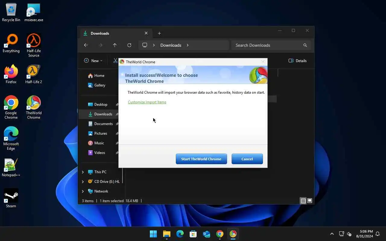386x241 pixels.
Task: Cancel the TheWorld Chrome installer dialog
Action: point(247,159)
